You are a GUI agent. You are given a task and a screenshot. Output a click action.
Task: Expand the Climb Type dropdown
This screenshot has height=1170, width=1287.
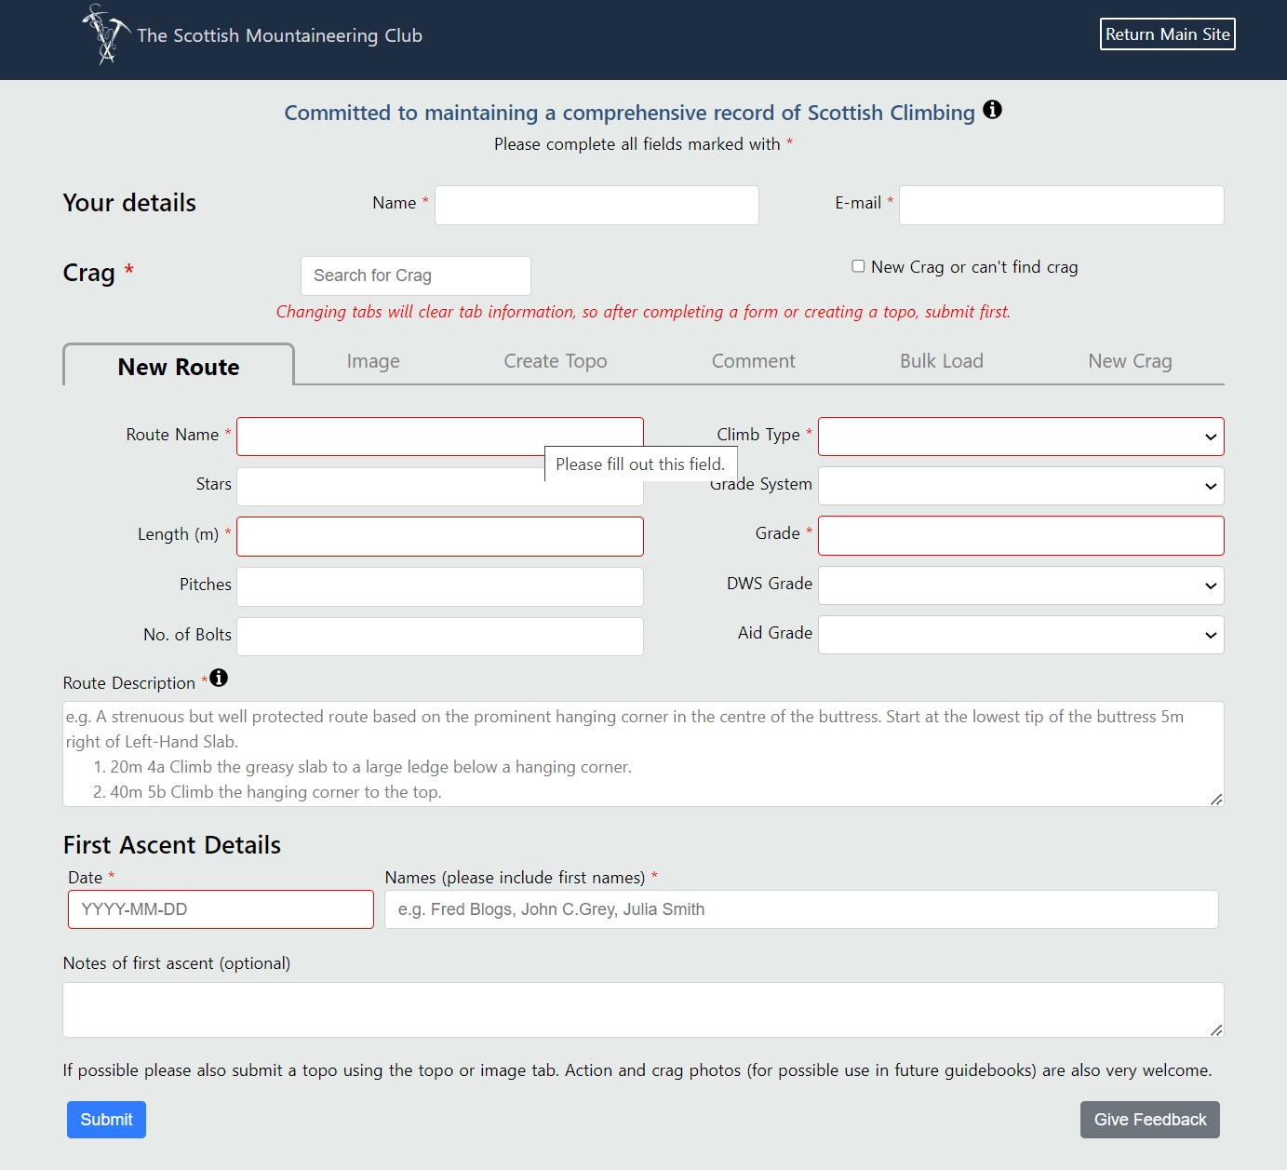tap(1021, 437)
